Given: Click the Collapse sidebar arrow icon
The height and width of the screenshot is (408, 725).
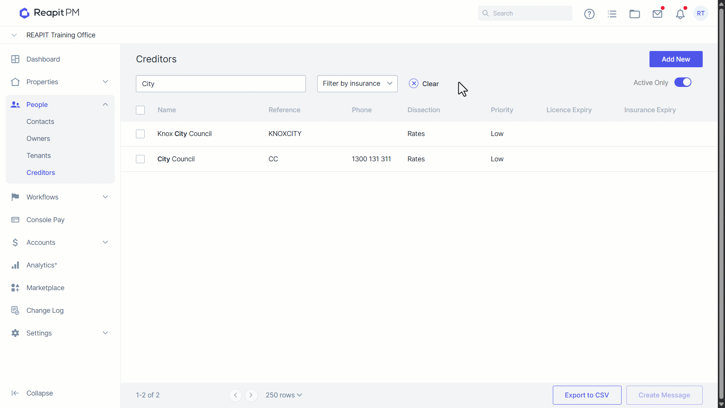Looking at the screenshot, I should coord(15,393).
